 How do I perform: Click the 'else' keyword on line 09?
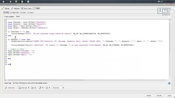pos(10,36)
